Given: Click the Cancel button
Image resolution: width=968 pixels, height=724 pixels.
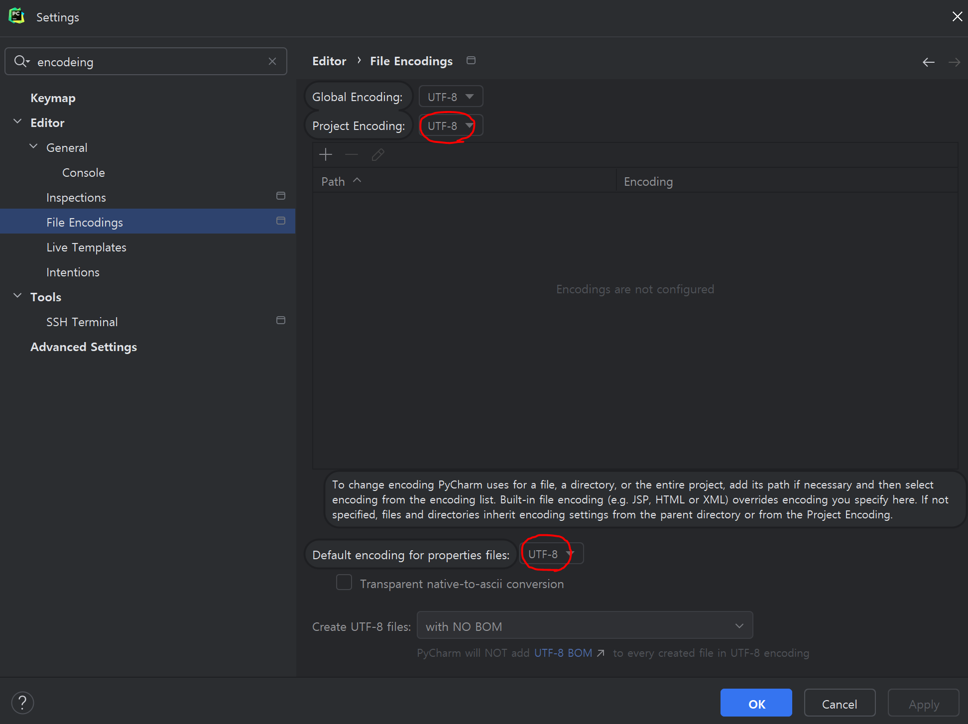Looking at the screenshot, I should (x=840, y=703).
